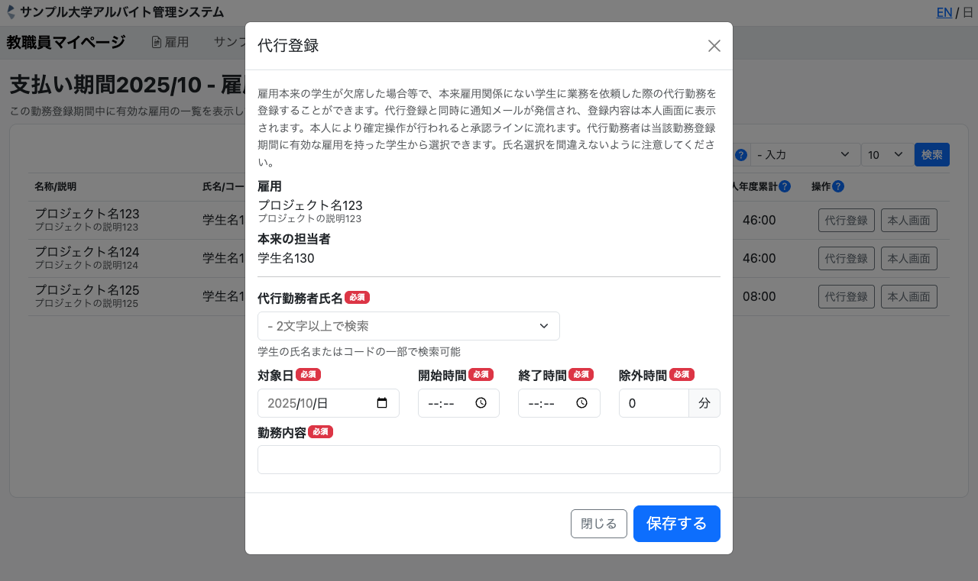Image resolution: width=978 pixels, height=581 pixels.
Task: Open calendar picker icon in 対象日 field
Action: [382, 403]
